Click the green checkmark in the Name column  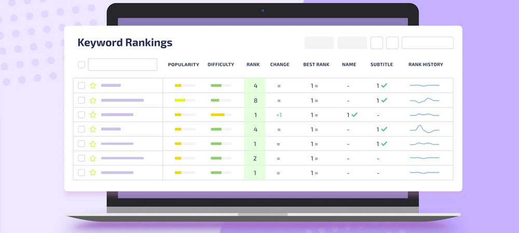354,115
